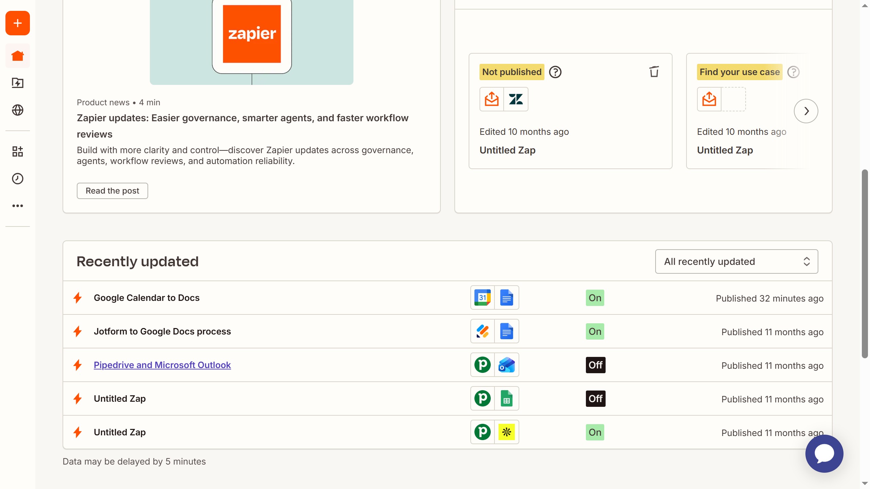This screenshot has height=489, width=870.
Task: Click Zendesk icon in Not published card
Action: 516,99
